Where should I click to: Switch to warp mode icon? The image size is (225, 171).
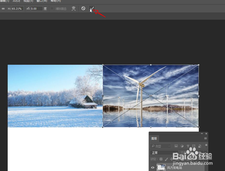[x=74, y=9]
